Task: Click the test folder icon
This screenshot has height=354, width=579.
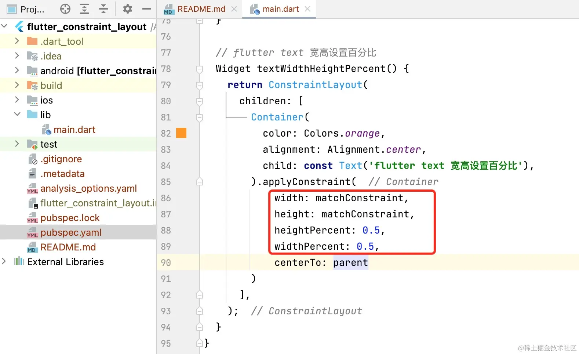Action: (32, 144)
